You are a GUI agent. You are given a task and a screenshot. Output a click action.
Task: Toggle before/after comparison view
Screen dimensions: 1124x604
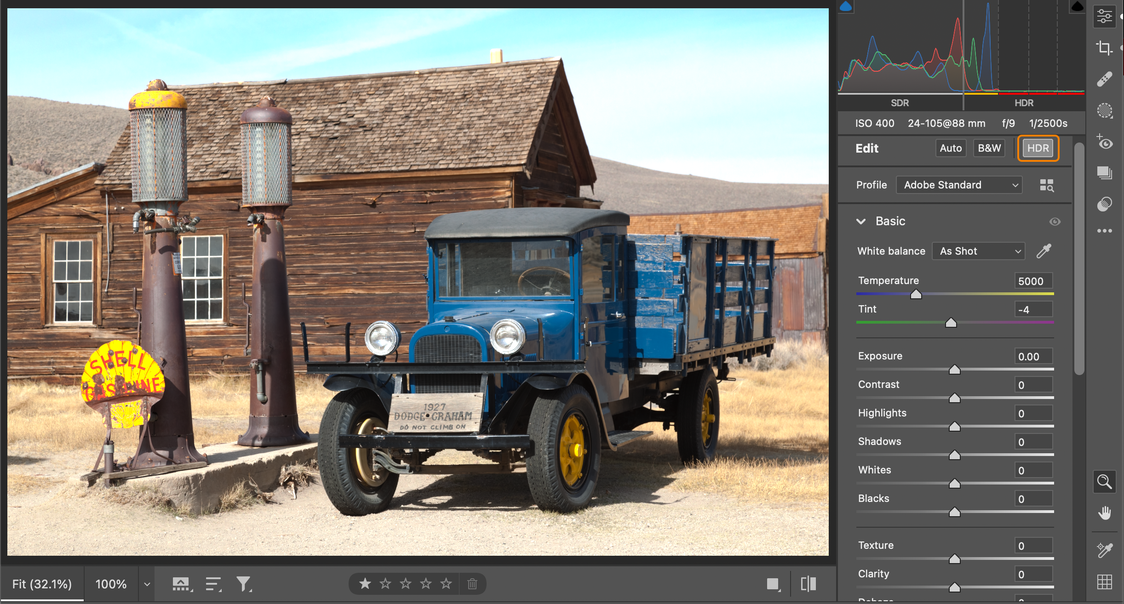808,584
